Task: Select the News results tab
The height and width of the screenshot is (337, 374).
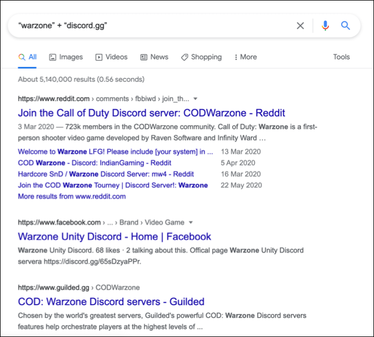Action: pos(154,57)
